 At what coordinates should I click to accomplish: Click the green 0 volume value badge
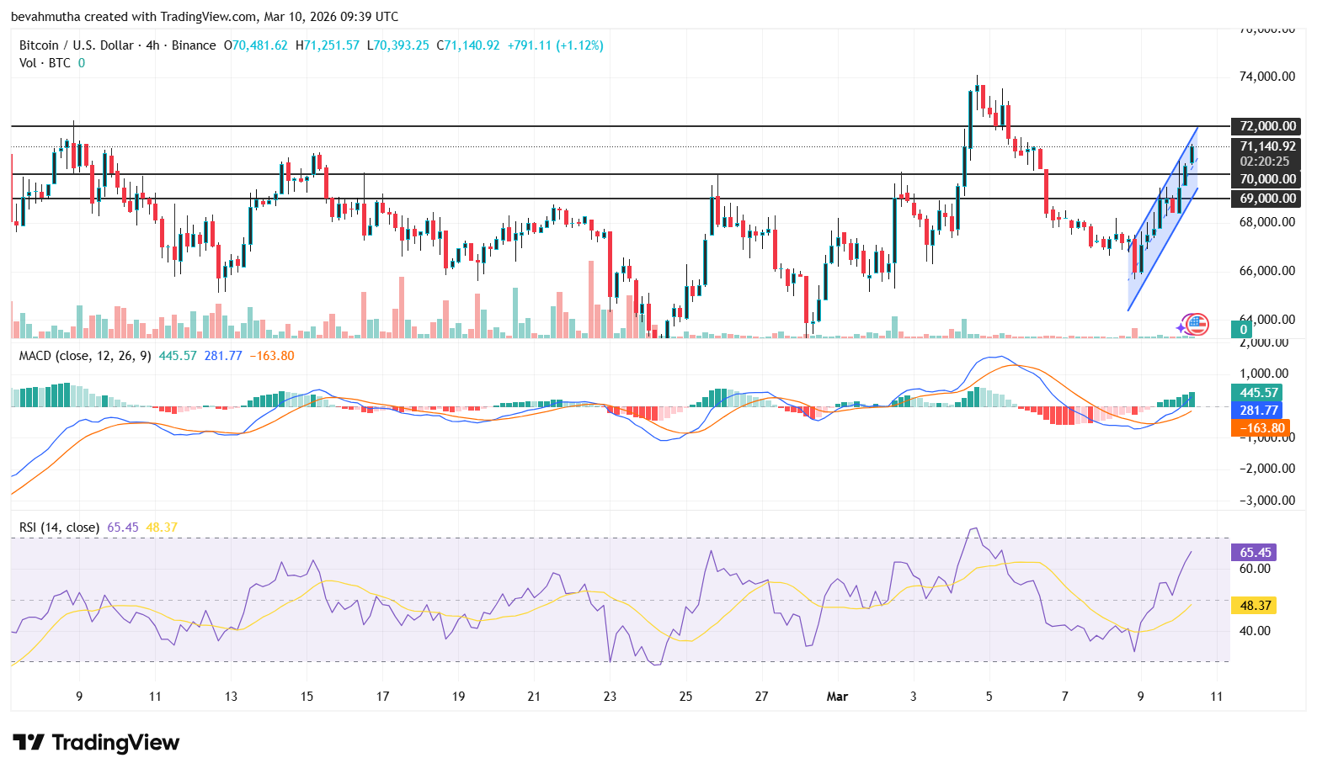pyautogui.click(x=1244, y=330)
